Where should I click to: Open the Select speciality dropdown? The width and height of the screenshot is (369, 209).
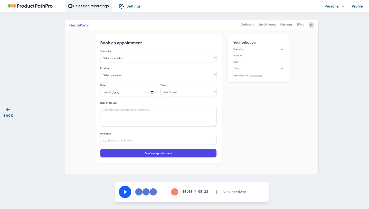tap(158, 58)
